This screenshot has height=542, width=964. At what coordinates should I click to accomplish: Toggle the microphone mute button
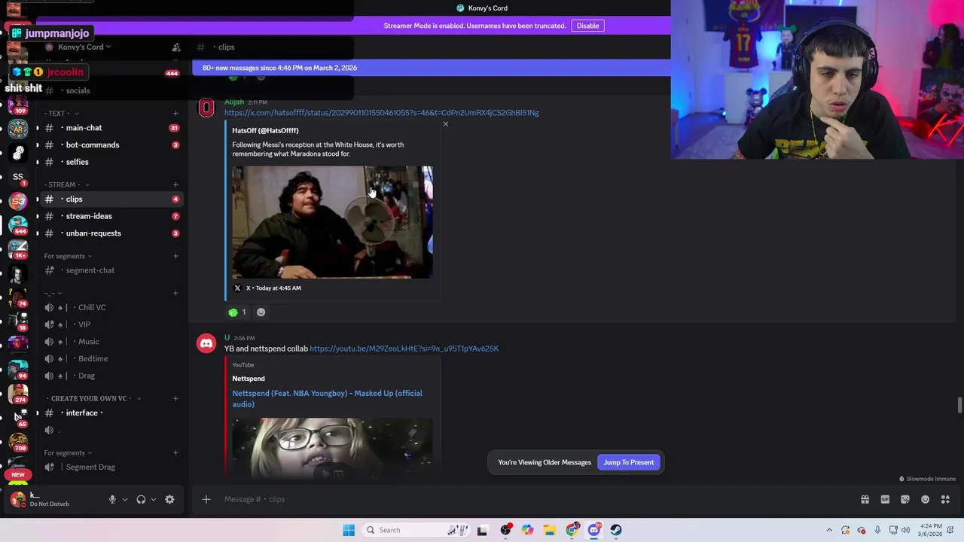(x=112, y=499)
